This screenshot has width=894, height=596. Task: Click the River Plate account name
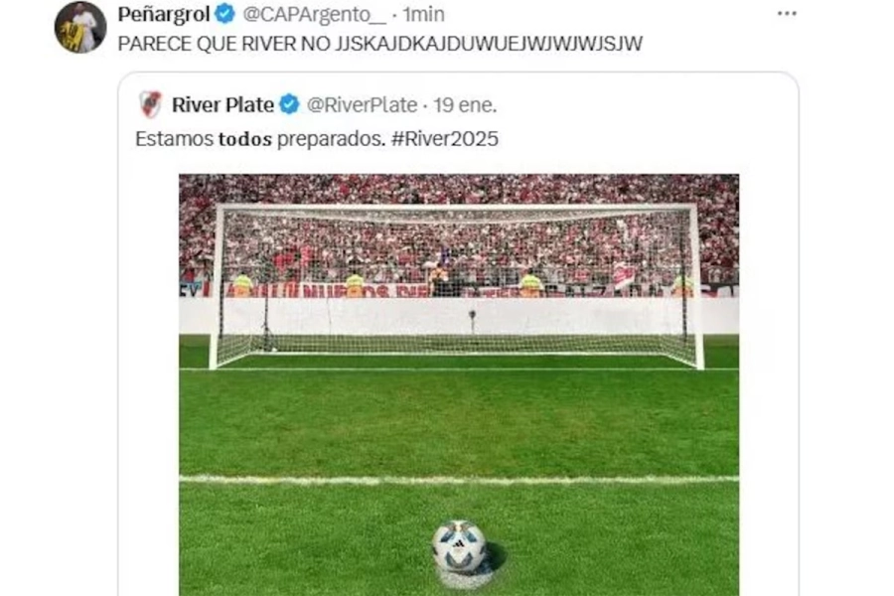click(x=223, y=105)
